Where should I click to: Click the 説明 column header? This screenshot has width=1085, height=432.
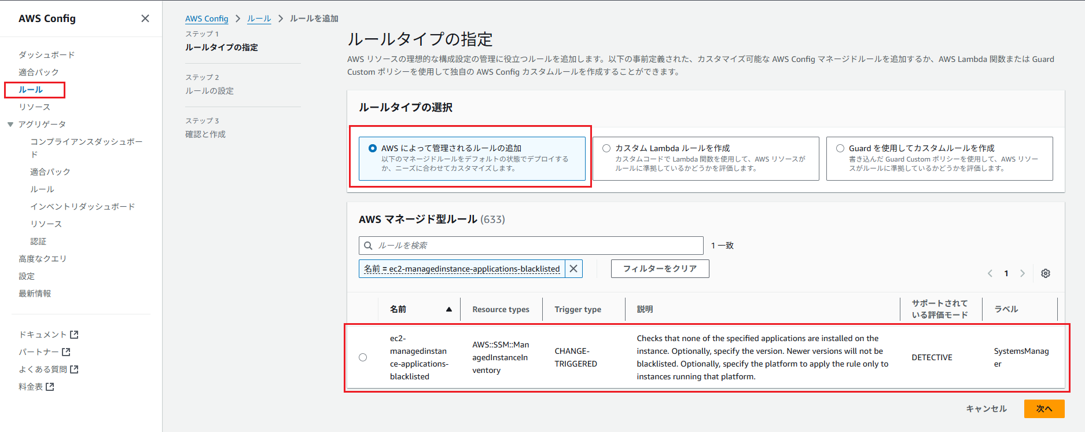(645, 309)
